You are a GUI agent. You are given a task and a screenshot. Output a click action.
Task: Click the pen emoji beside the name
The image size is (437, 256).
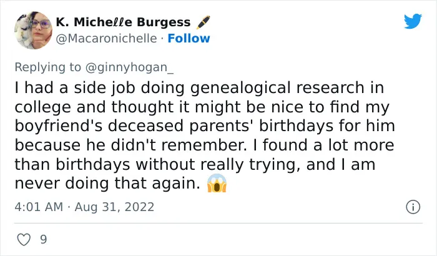coord(203,22)
